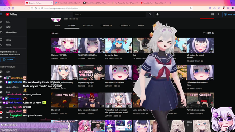Switch to the Twitter filian browser tab
The height and width of the screenshot is (132, 235).
67,3
